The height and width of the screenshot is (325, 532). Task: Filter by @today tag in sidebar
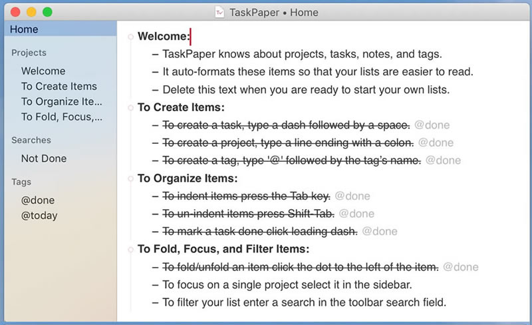click(x=39, y=216)
